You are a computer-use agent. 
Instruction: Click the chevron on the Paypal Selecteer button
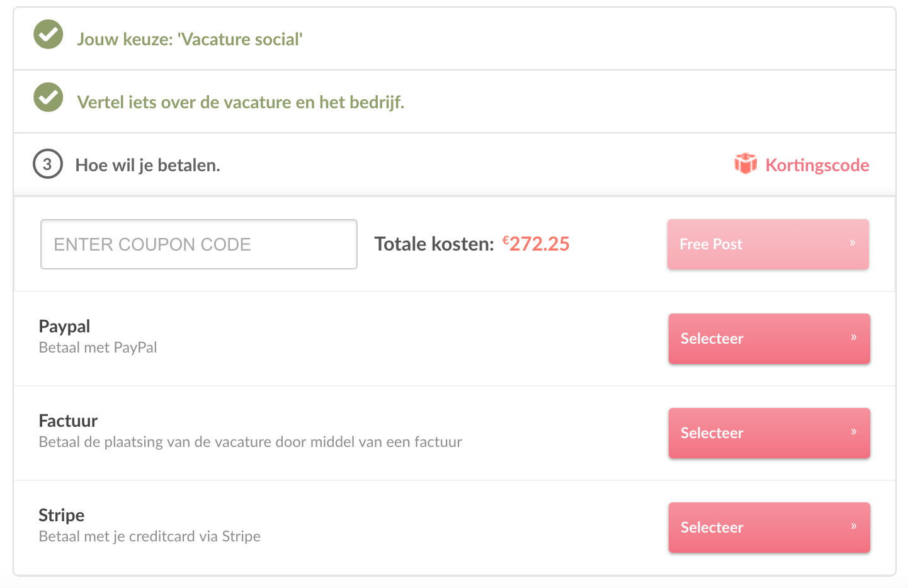coord(854,337)
